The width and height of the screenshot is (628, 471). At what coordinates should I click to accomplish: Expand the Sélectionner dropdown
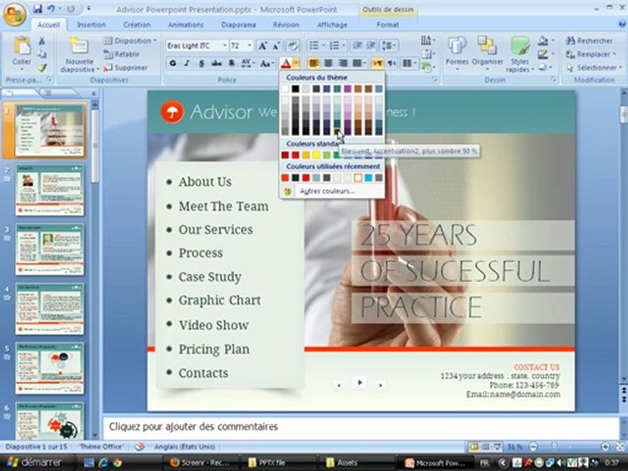594,67
